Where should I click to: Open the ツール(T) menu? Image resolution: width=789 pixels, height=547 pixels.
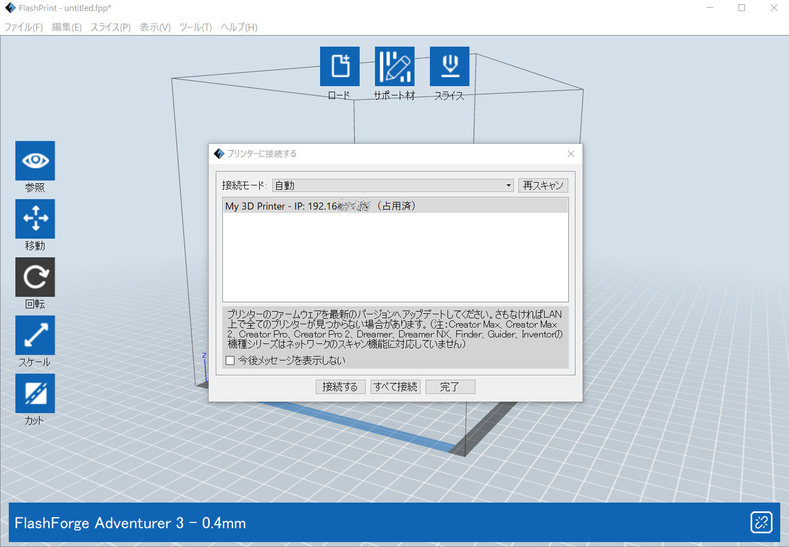pos(195,27)
